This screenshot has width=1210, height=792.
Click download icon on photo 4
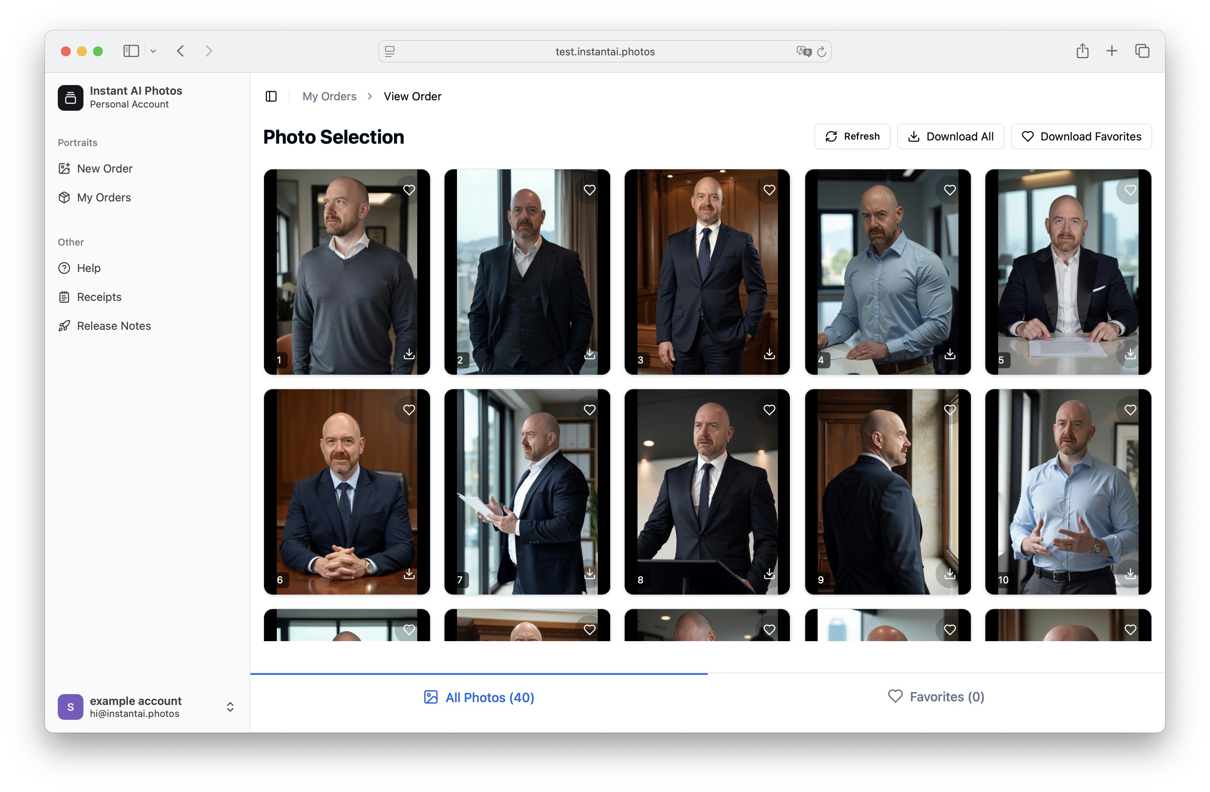(x=949, y=354)
